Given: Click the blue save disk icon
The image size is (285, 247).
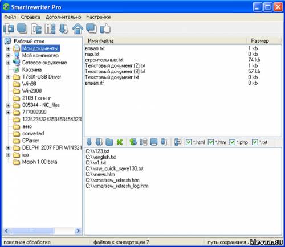Looking at the screenshot, I should (154, 142).
